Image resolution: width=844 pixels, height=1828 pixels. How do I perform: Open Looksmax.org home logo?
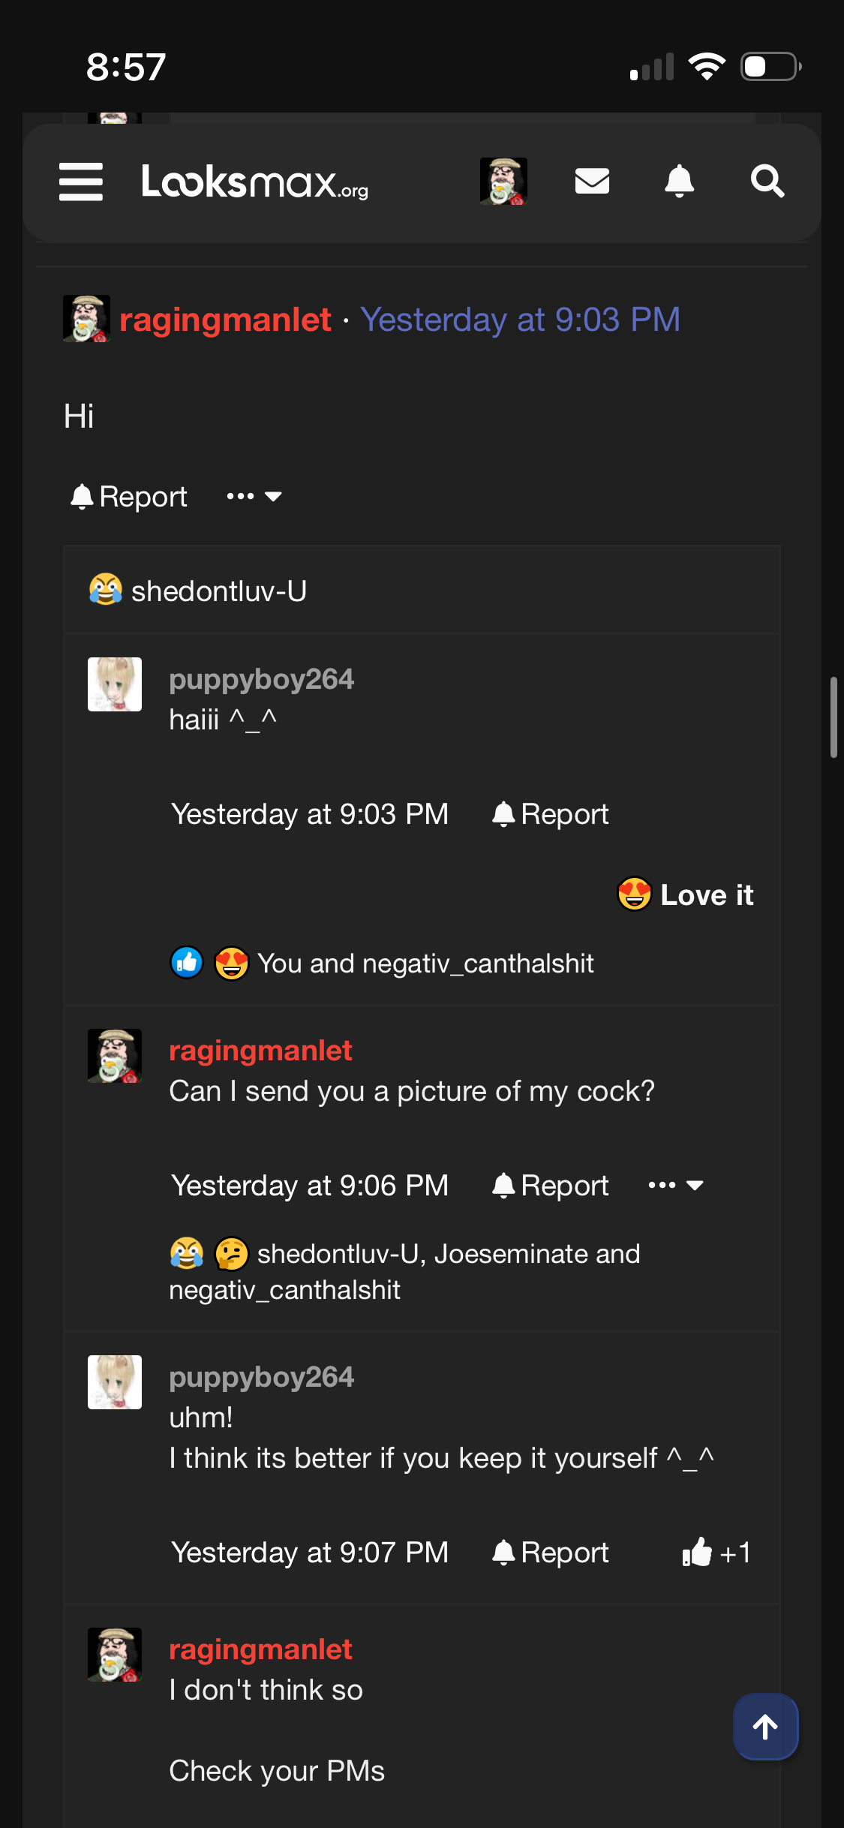[255, 182]
